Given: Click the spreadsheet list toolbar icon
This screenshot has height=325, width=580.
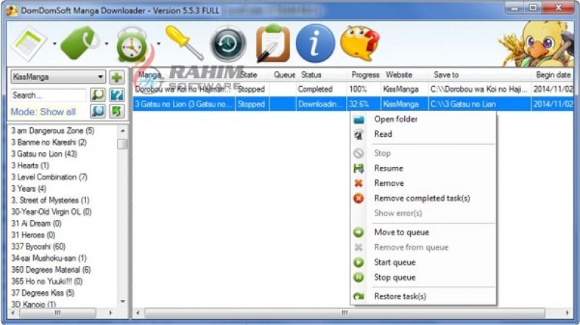Looking at the screenshot, I should click(x=29, y=43).
